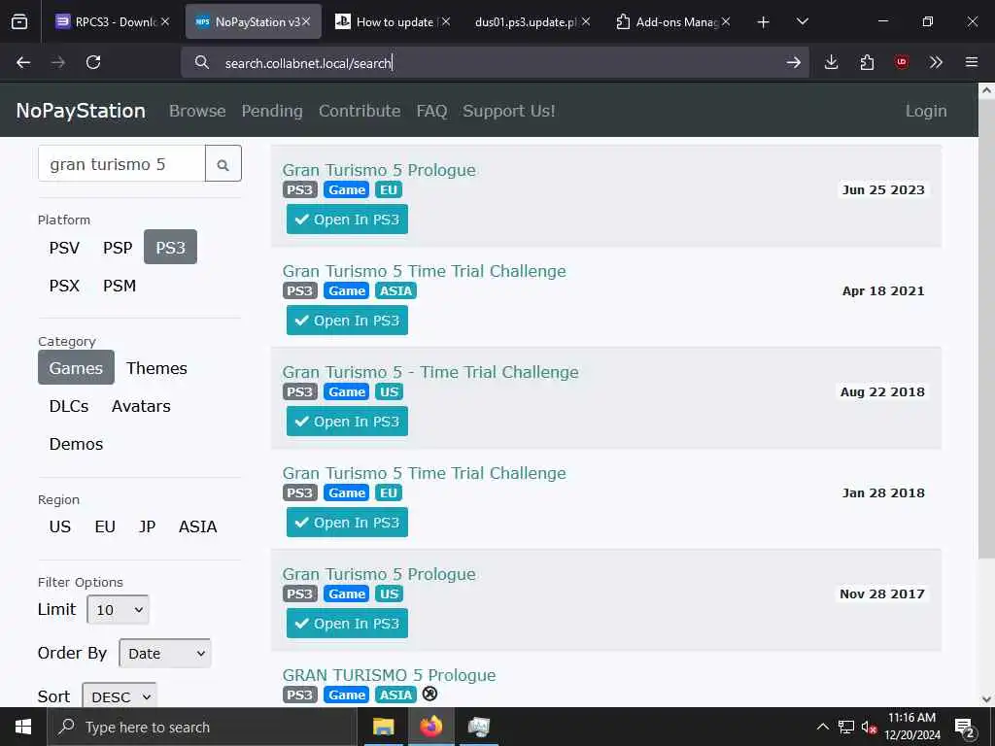Filter by JP region

pyautogui.click(x=148, y=526)
